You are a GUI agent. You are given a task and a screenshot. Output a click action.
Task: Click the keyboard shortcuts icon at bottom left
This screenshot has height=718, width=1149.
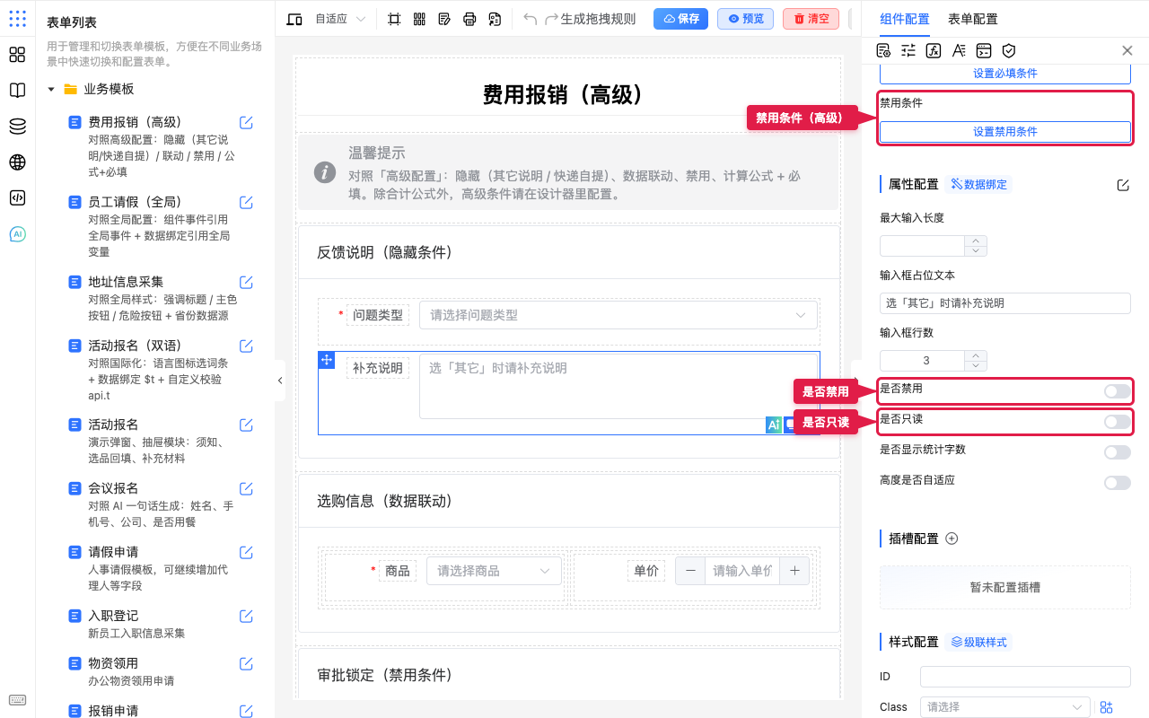[x=17, y=700]
